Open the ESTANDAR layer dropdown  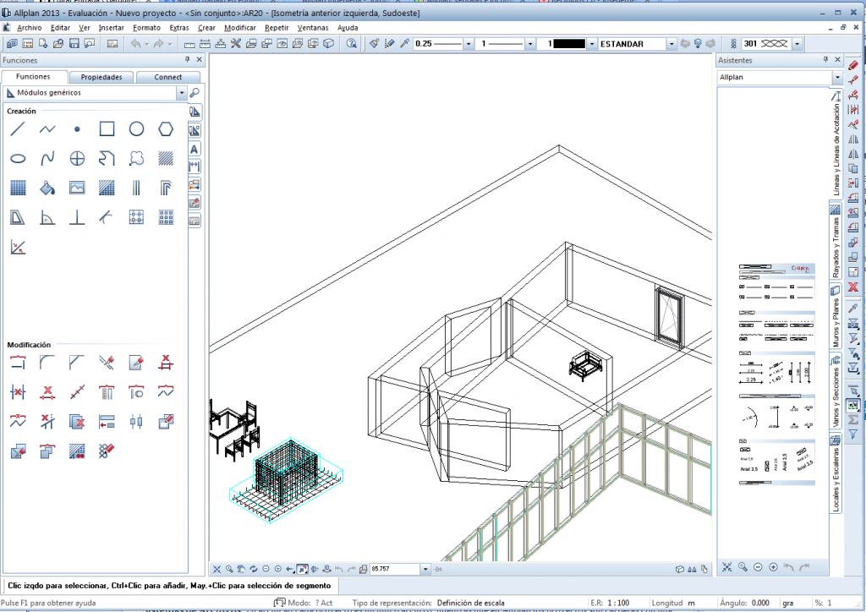point(671,43)
